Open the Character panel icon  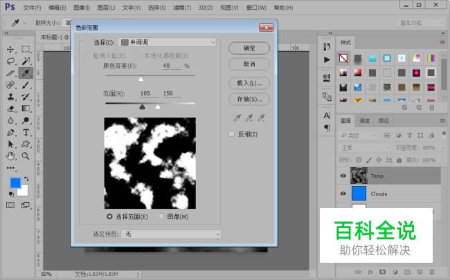coord(327,115)
